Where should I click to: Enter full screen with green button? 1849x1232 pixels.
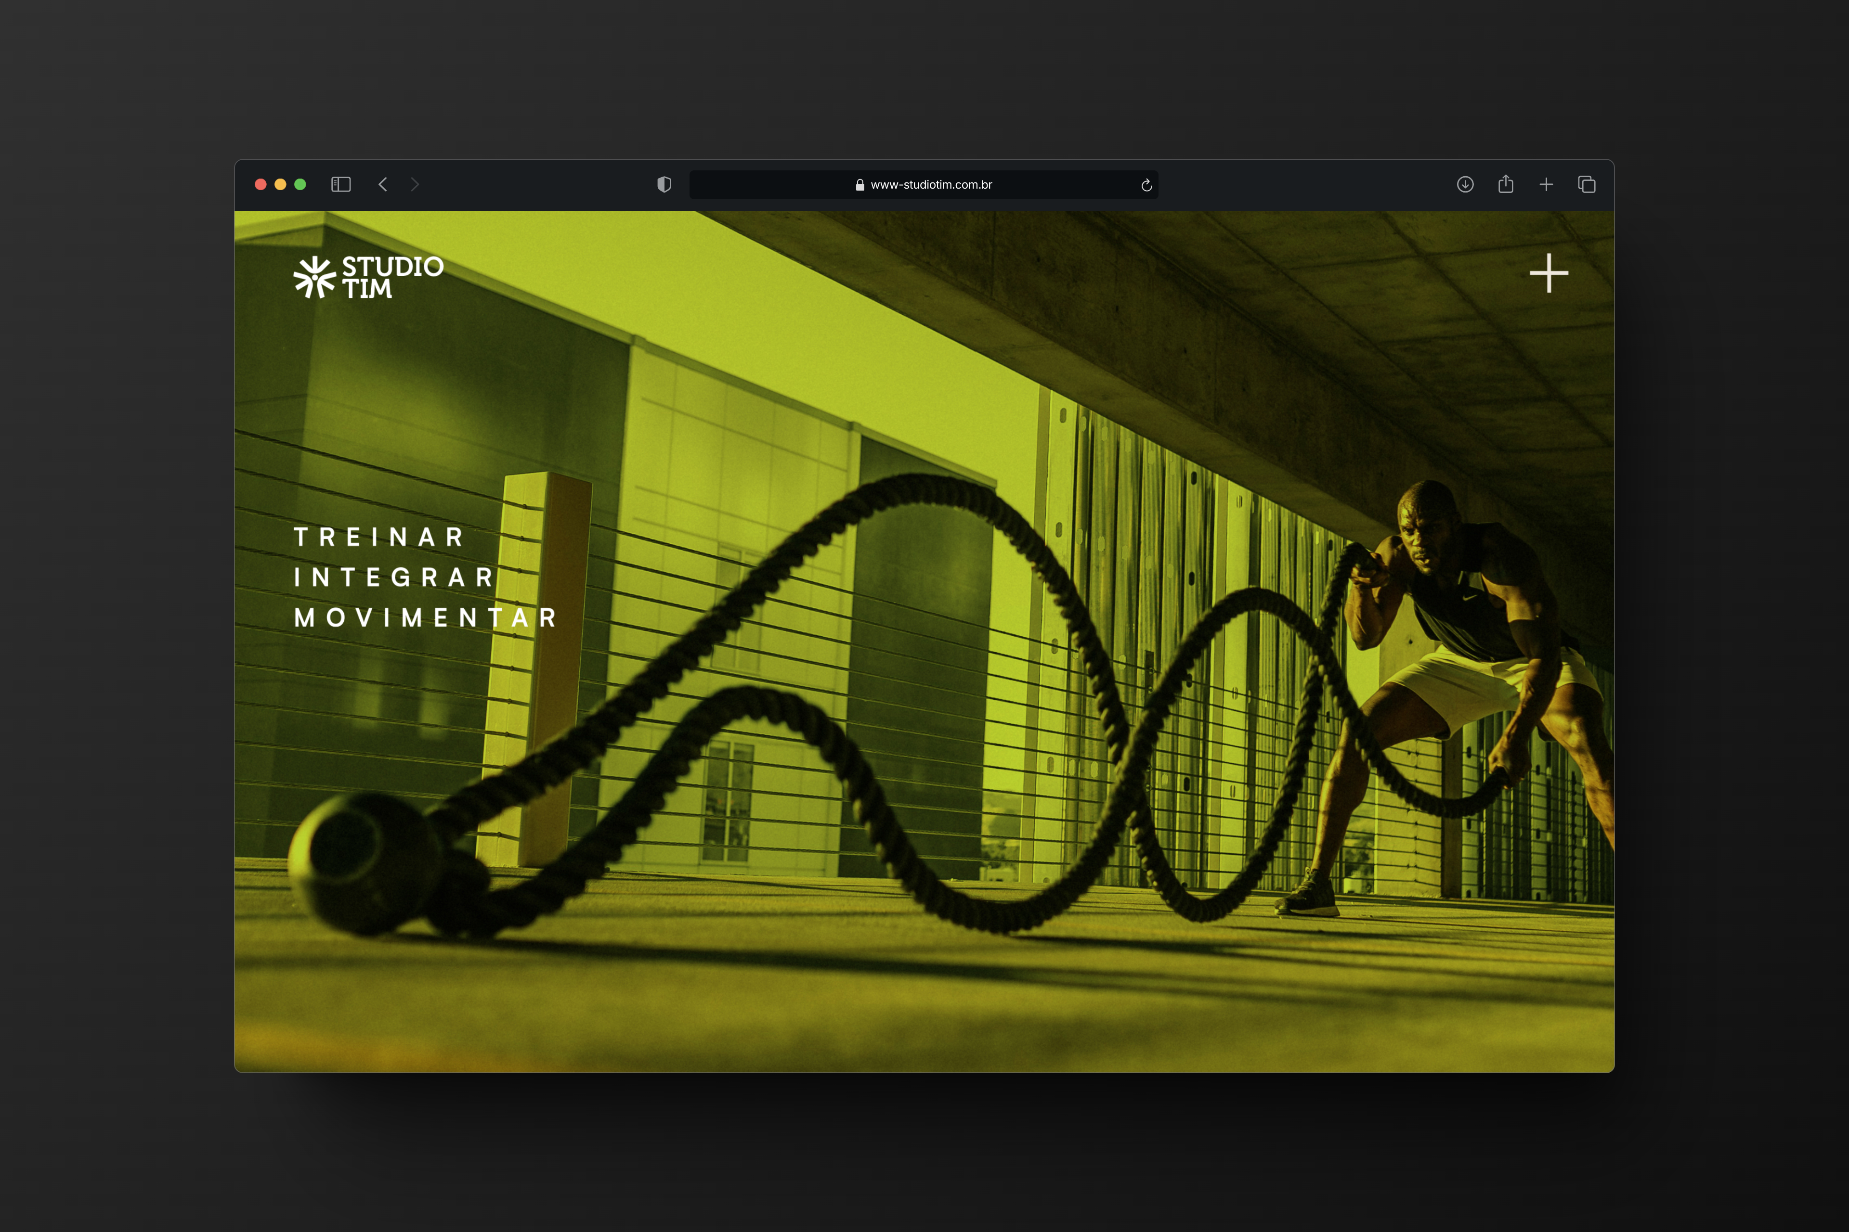300,185
